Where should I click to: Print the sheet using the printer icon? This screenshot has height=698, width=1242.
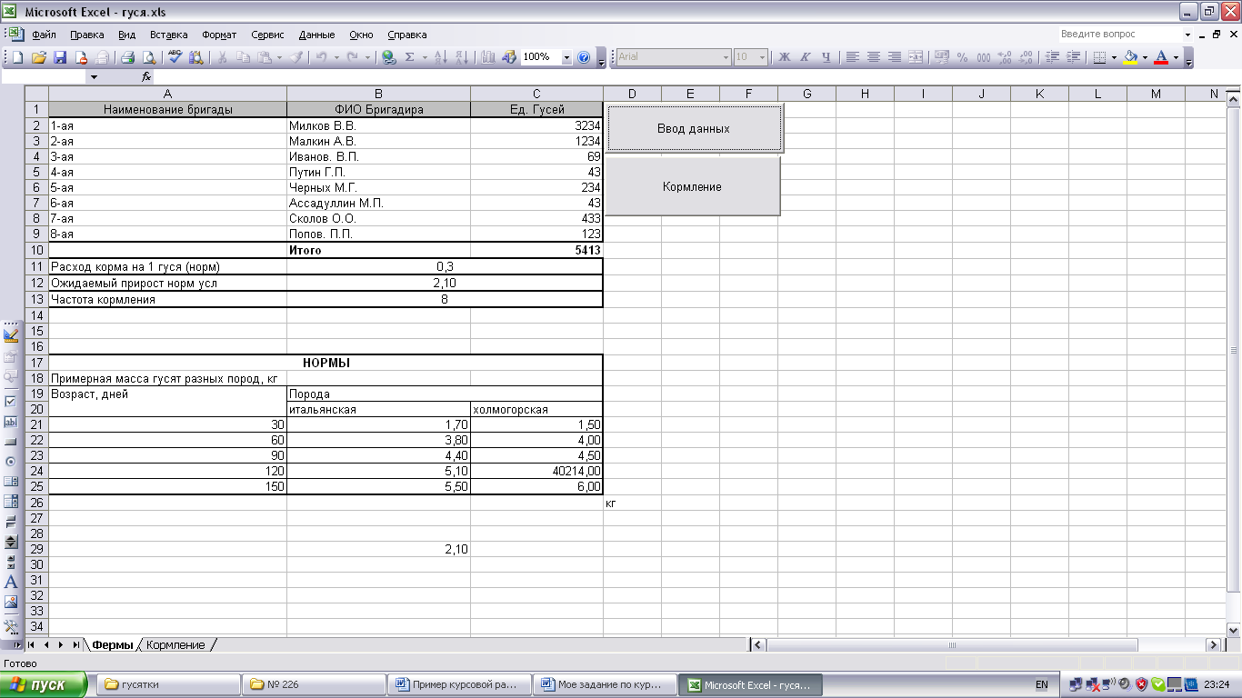coord(128,57)
